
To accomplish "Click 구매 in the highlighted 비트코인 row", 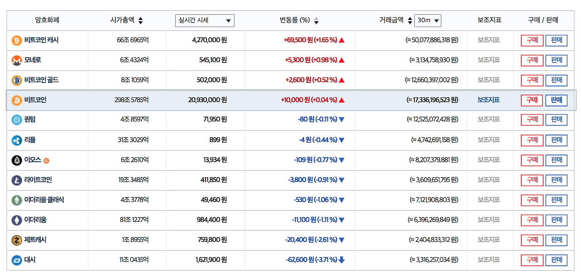I will 532,100.
